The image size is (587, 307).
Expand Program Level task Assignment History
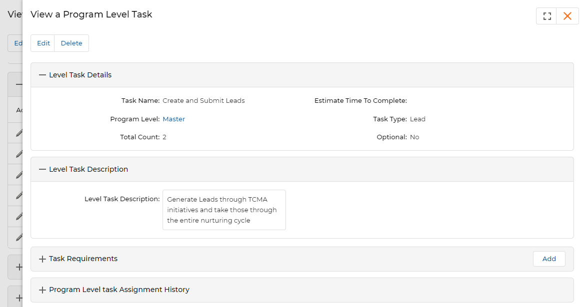[x=42, y=290]
